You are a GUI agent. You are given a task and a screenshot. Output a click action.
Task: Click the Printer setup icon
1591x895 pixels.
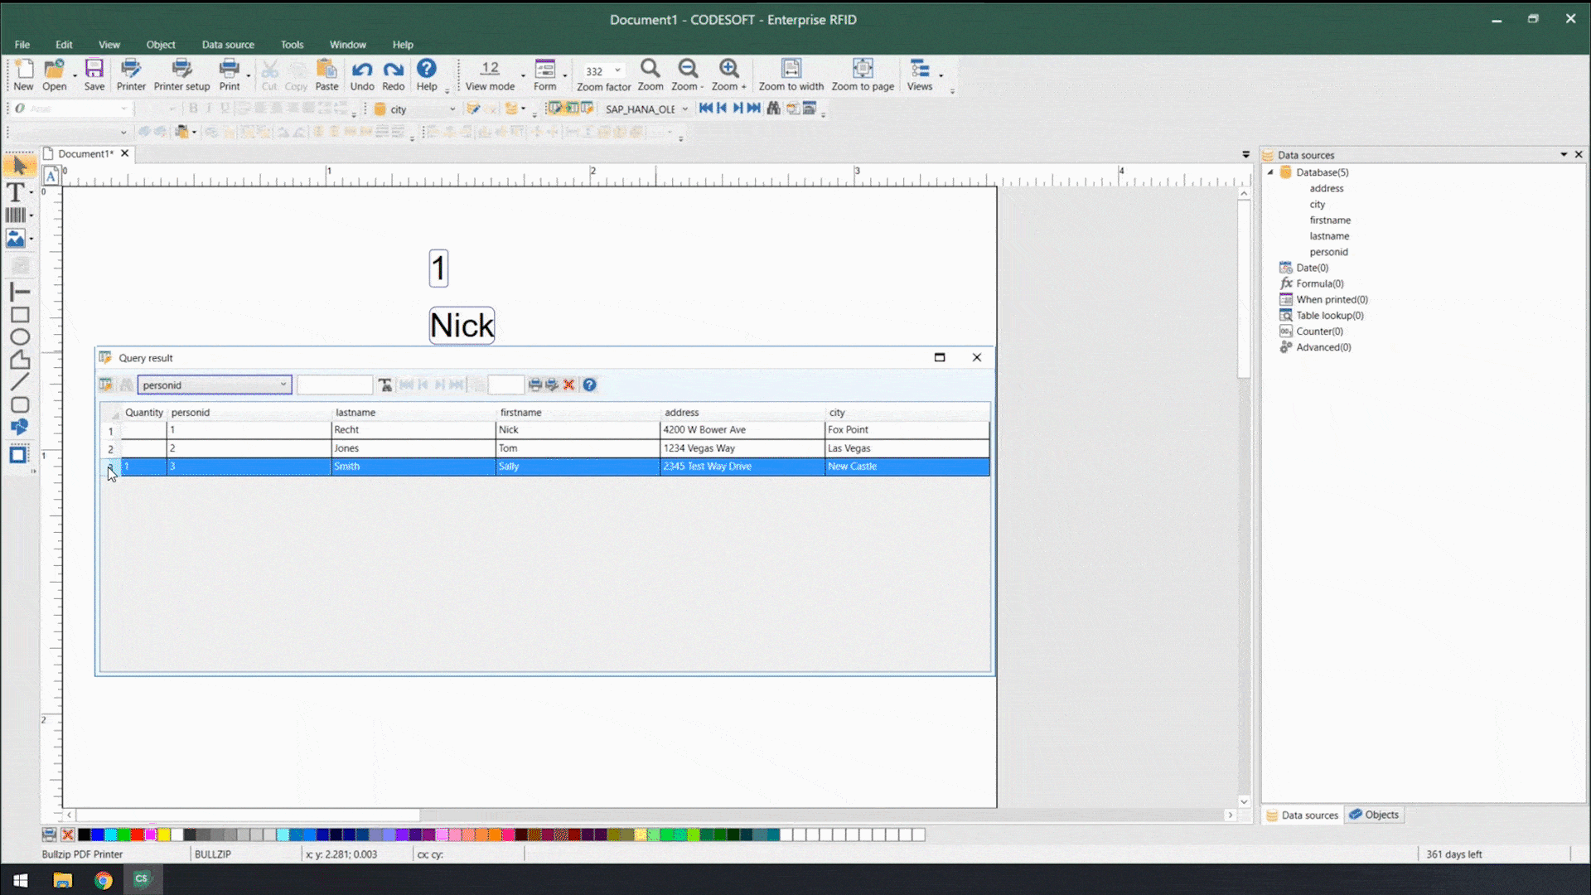(181, 74)
